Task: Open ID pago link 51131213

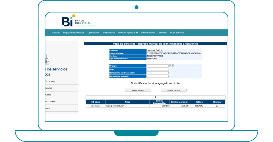Action: pyautogui.click(x=96, y=106)
